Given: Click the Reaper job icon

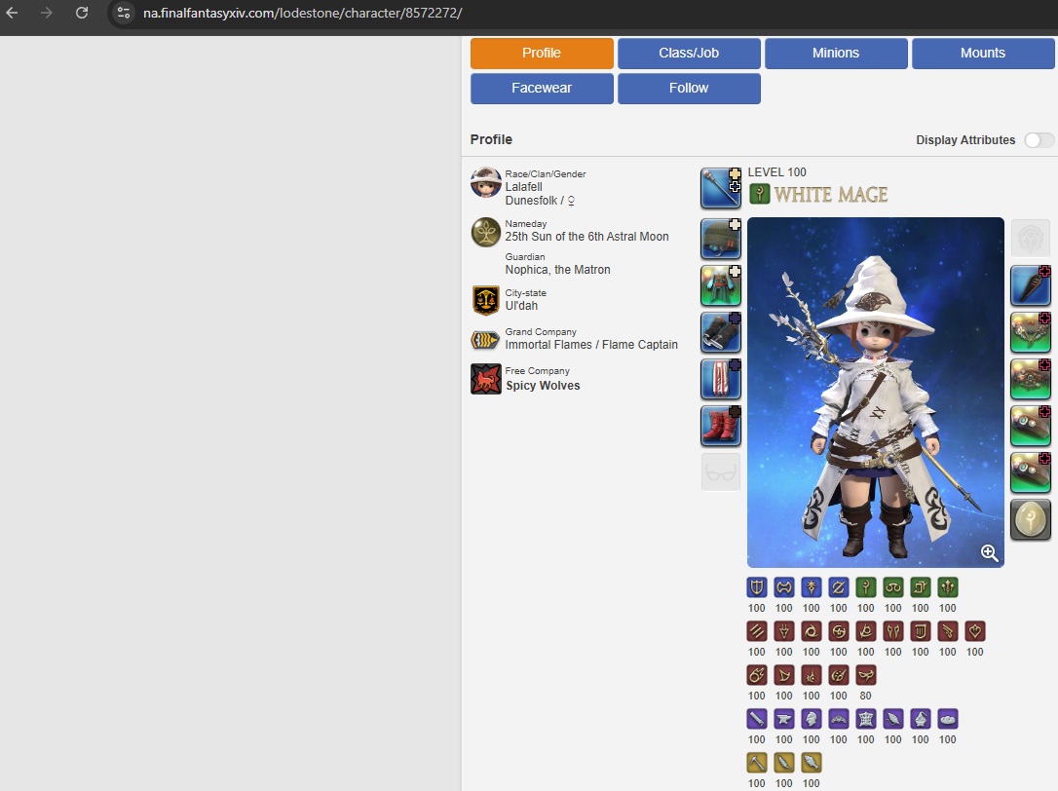Looking at the screenshot, I should [x=866, y=631].
